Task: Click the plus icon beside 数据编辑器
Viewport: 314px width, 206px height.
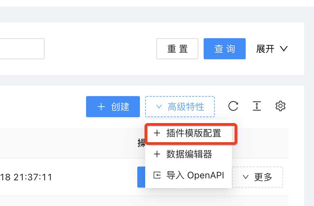Action: tap(157, 154)
